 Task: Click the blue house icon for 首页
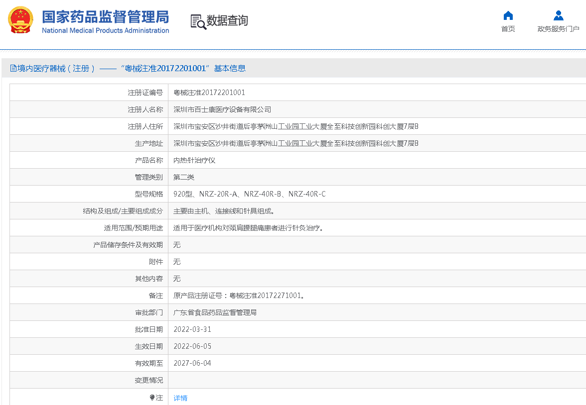coord(508,15)
